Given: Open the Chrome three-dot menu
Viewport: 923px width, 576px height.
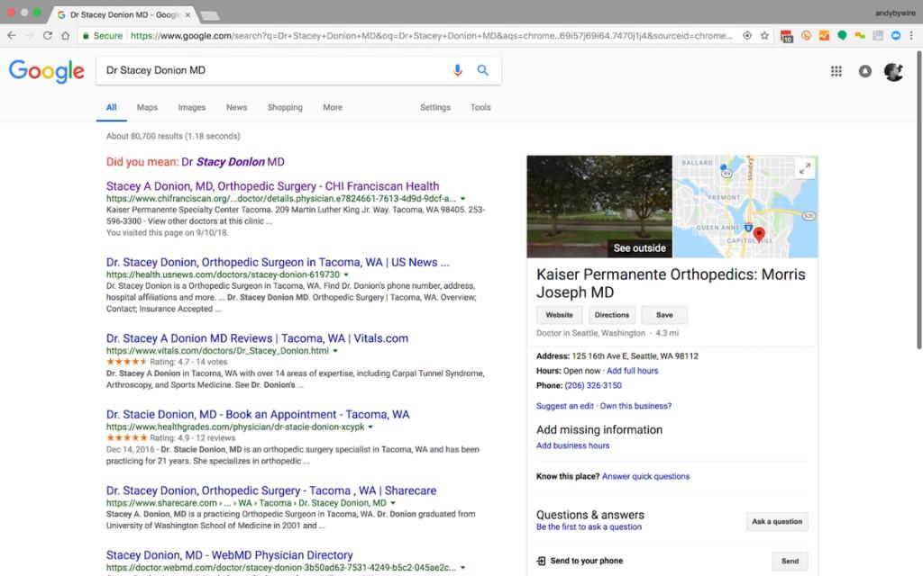Looking at the screenshot, I should 911,36.
